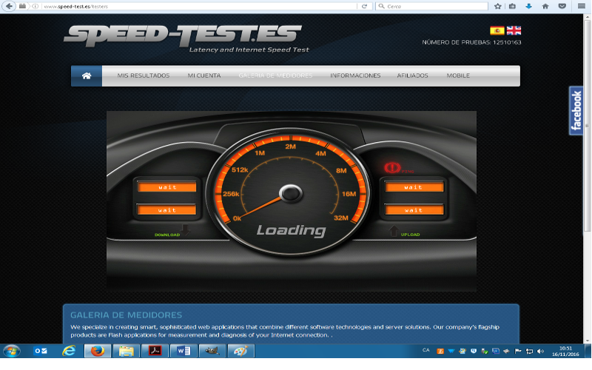Open the Firefox hamburger menu
The width and height of the screenshot is (592, 370).
coord(582,6)
